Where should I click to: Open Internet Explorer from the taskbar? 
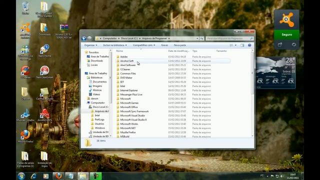(33, 176)
